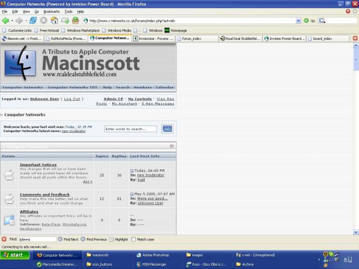Click the folder icon beside Affiliates
This screenshot has width=359, height=269.
pos(10,220)
